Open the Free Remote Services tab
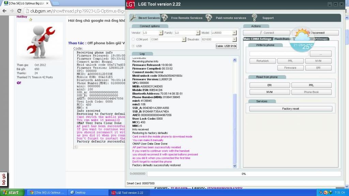Viewport: 349px width, 196px height. [x=187, y=18]
